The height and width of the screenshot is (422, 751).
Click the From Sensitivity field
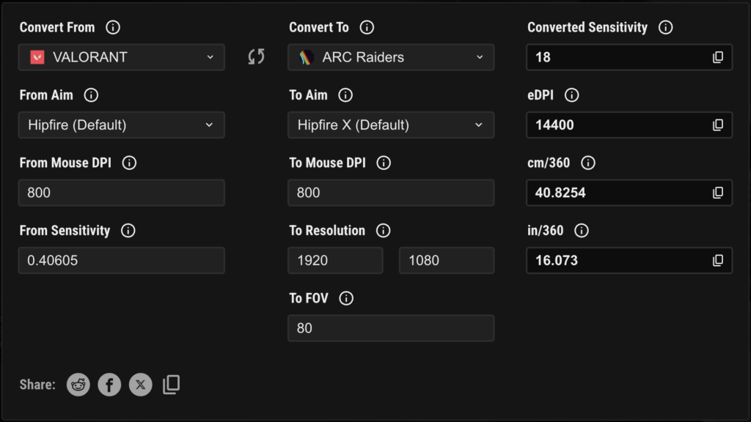122,260
